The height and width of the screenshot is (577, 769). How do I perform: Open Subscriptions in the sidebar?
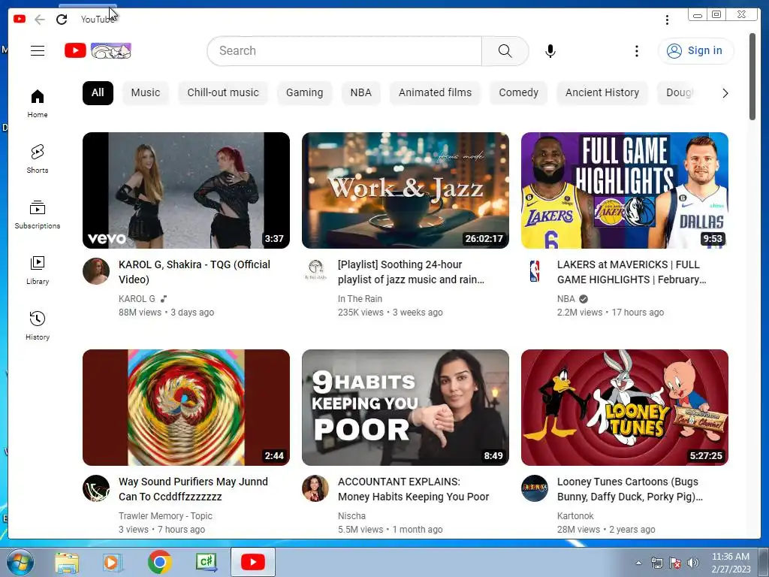tap(38, 215)
